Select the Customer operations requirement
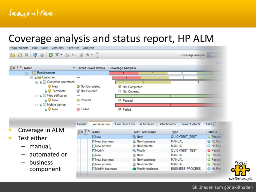 point(61,82)
